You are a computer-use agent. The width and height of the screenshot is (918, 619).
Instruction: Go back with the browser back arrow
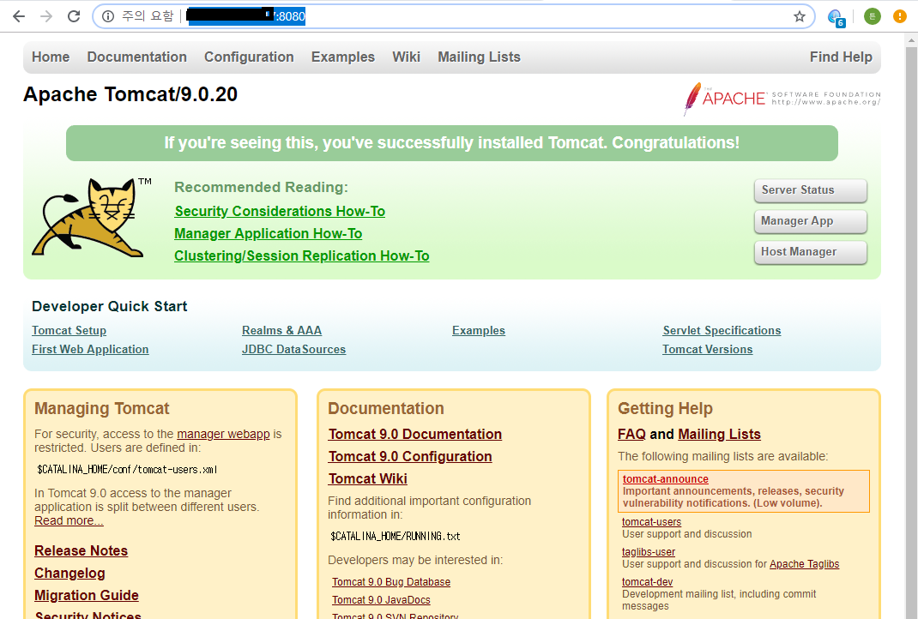click(x=19, y=16)
